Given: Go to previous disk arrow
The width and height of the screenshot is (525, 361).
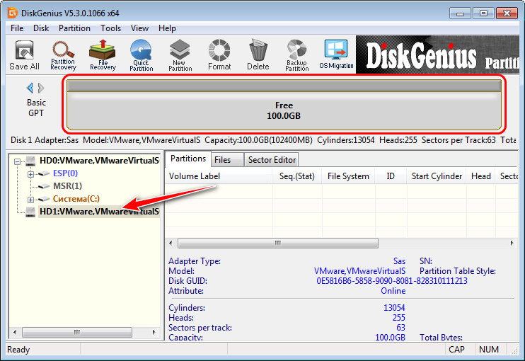Looking at the screenshot, I should click(x=30, y=88).
